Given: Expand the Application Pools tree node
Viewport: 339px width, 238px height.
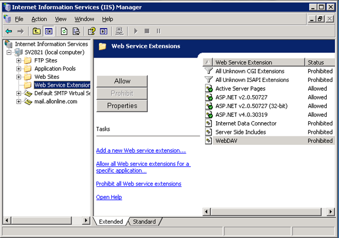Looking at the screenshot, I should pyautogui.click(x=19, y=69).
